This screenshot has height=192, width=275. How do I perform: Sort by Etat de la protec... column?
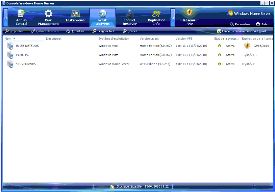point(226,39)
